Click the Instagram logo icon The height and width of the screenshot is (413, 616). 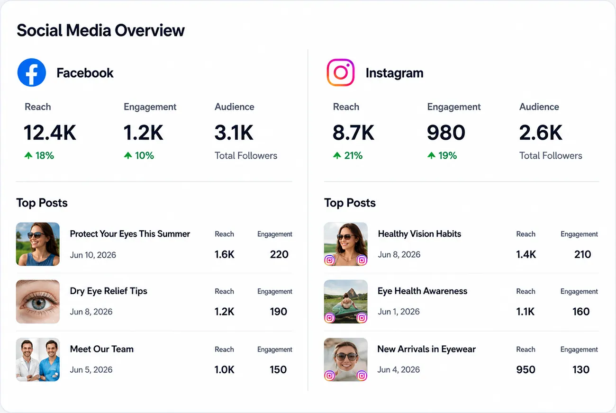(x=341, y=72)
